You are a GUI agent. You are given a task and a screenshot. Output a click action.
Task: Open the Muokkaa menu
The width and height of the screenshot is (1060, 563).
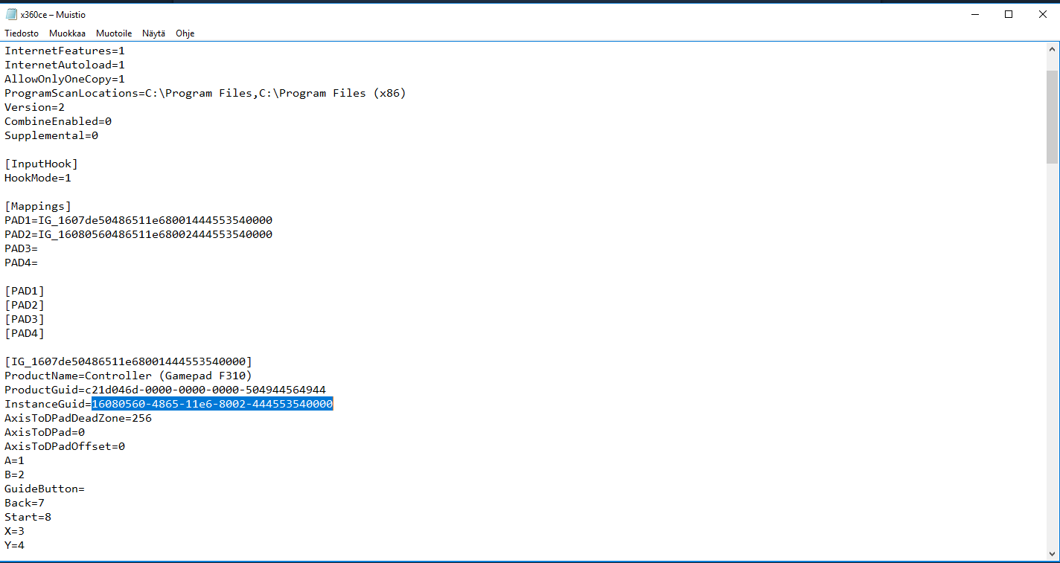coord(67,33)
